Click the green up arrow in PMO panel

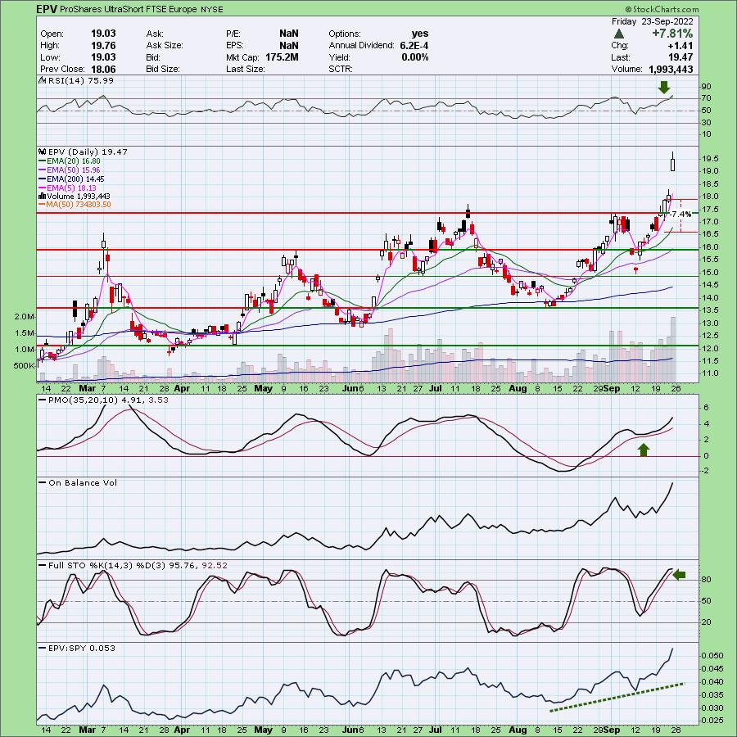644,450
